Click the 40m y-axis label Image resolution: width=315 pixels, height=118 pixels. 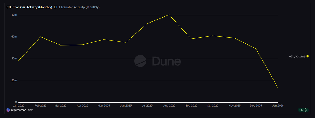pos(14,59)
